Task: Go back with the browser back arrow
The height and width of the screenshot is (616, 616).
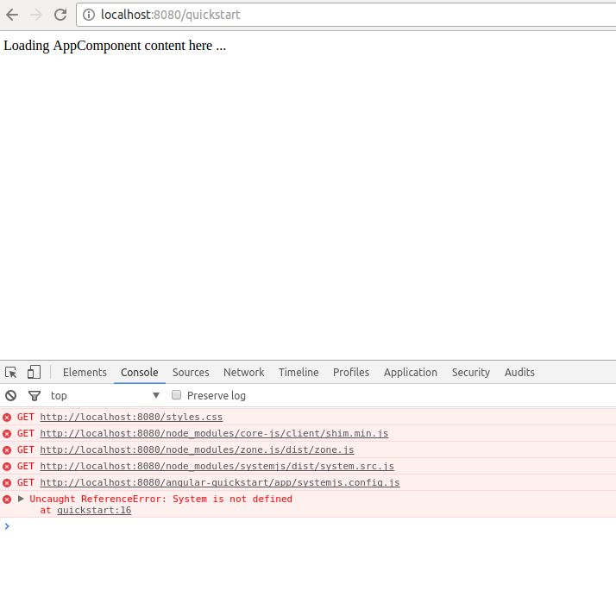Action: point(12,15)
